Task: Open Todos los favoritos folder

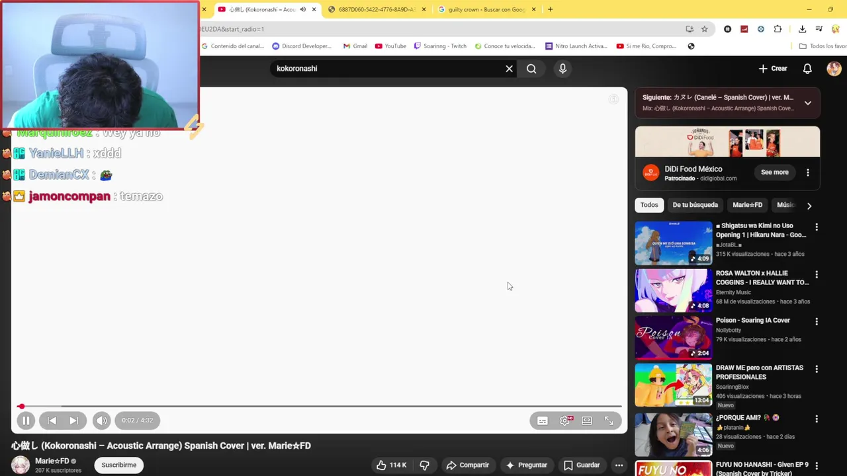Action: (823, 46)
